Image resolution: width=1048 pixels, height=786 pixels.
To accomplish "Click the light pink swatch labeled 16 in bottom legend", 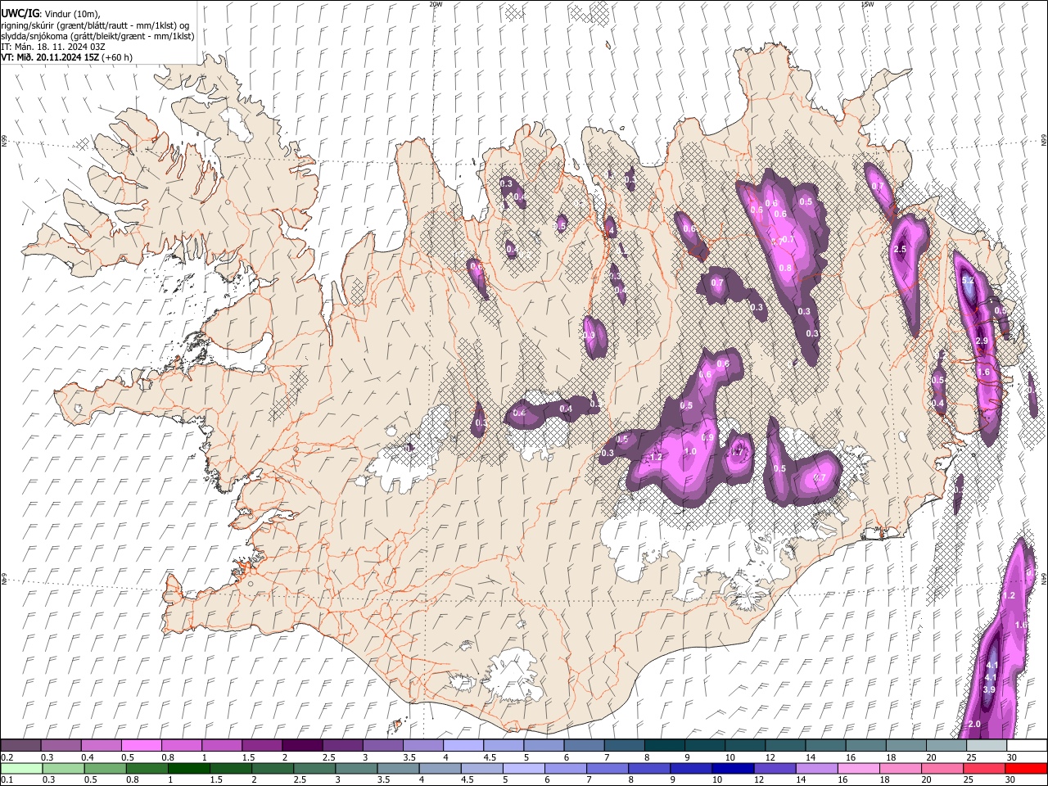I will (859, 768).
